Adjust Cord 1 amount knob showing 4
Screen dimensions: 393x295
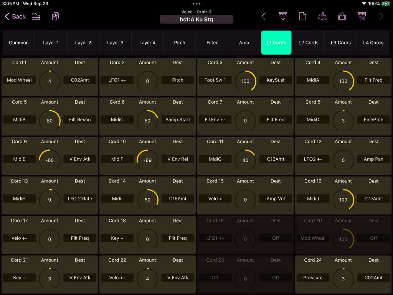click(50, 81)
